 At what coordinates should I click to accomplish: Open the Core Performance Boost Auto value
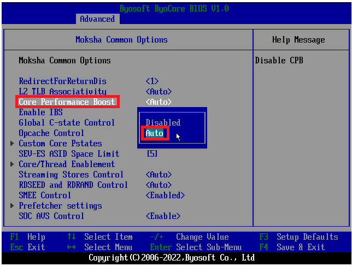point(159,102)
